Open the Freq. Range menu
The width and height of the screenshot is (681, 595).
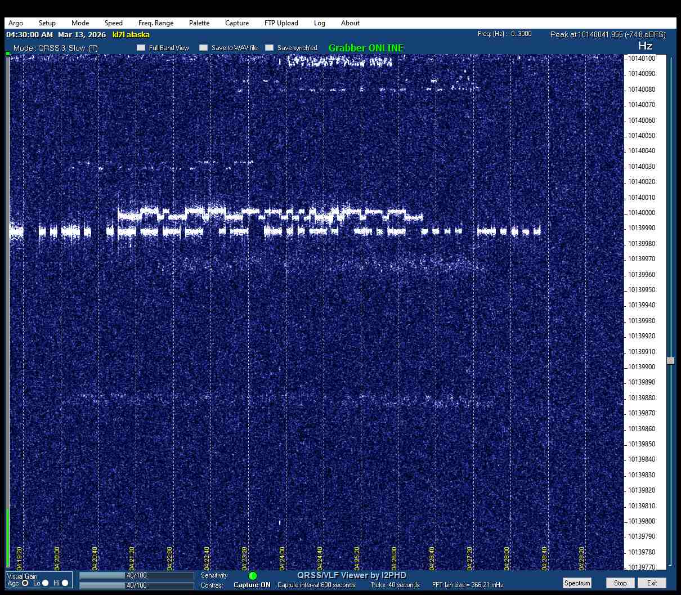[156, 23]
